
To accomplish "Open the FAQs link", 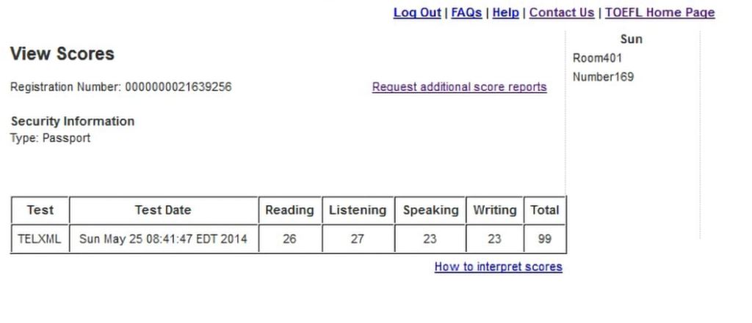I will (x=466, y=12).
